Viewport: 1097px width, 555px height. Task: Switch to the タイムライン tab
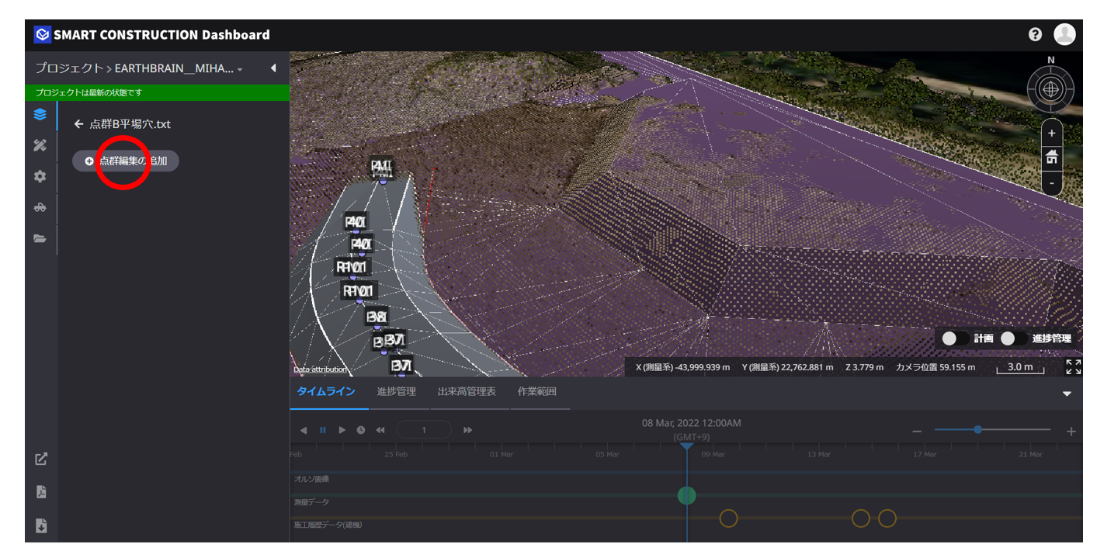click(326, 391)
